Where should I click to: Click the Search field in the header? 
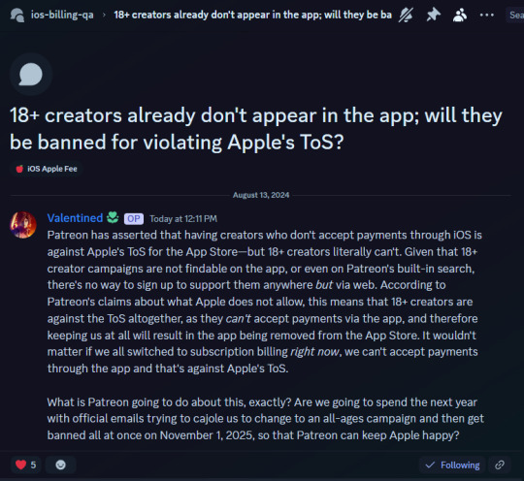(514, 16)
